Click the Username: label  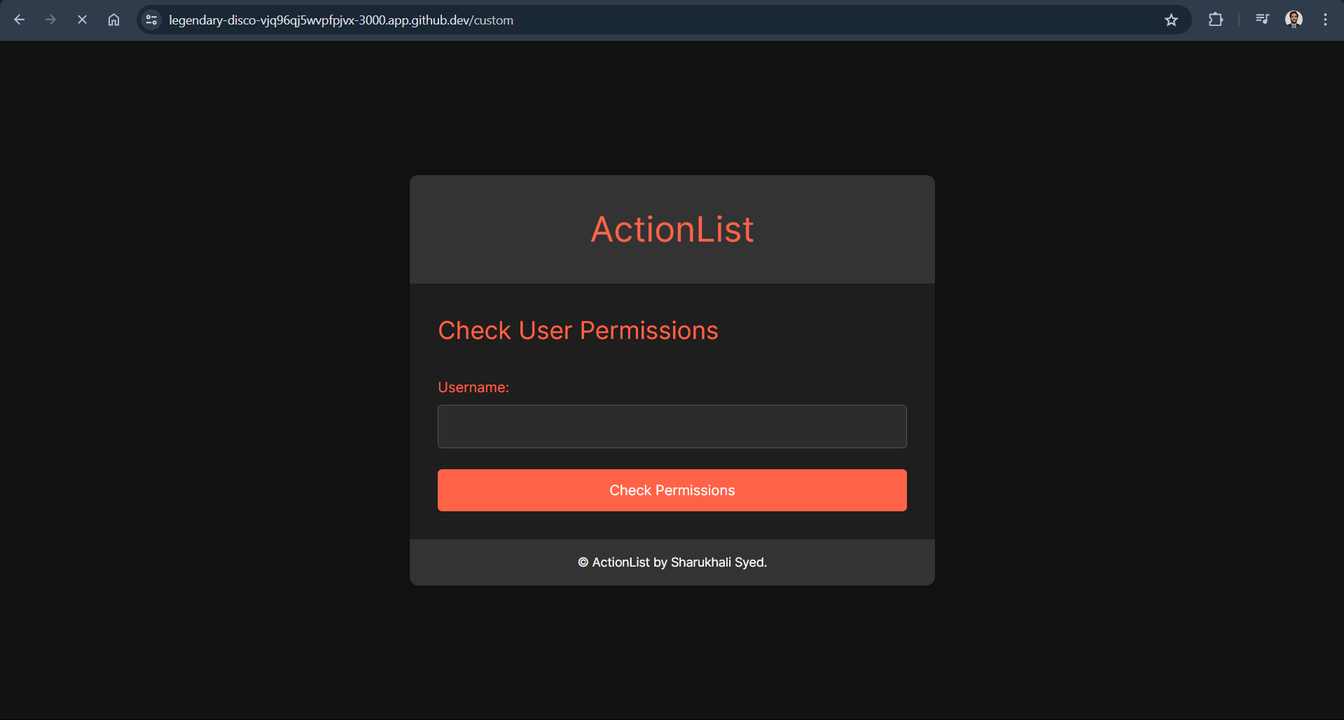pos(473,387)
